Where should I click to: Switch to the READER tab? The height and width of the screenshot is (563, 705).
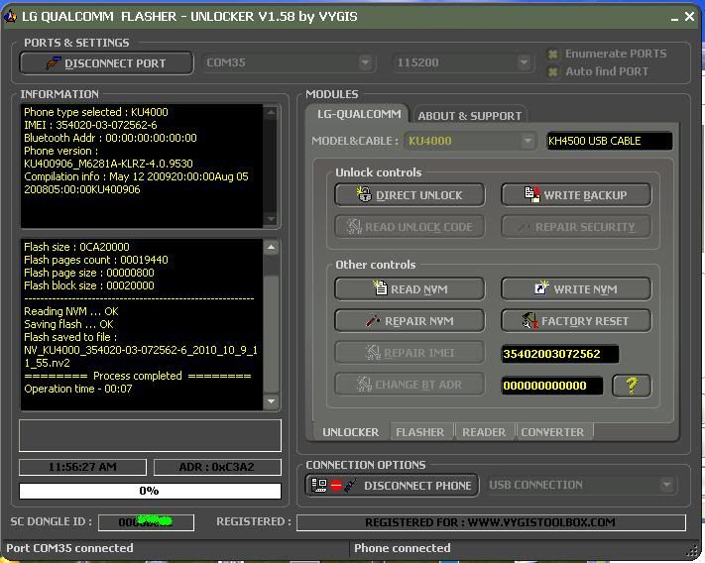[x=484, y=432]
